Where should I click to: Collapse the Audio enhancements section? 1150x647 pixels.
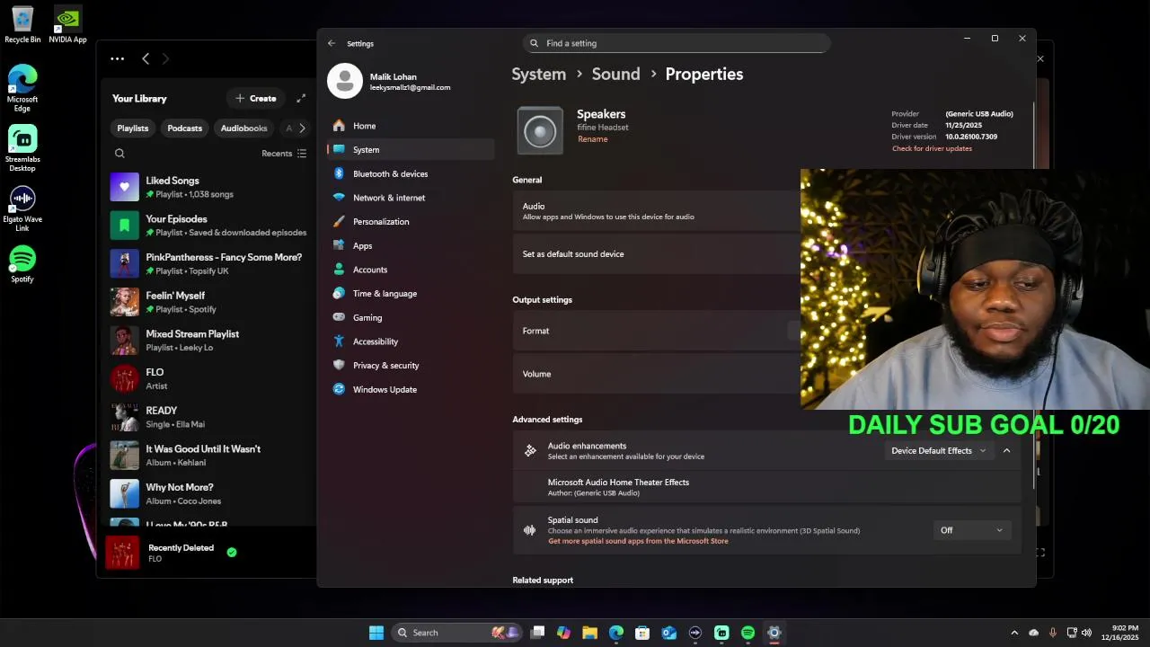(1006, 450)
